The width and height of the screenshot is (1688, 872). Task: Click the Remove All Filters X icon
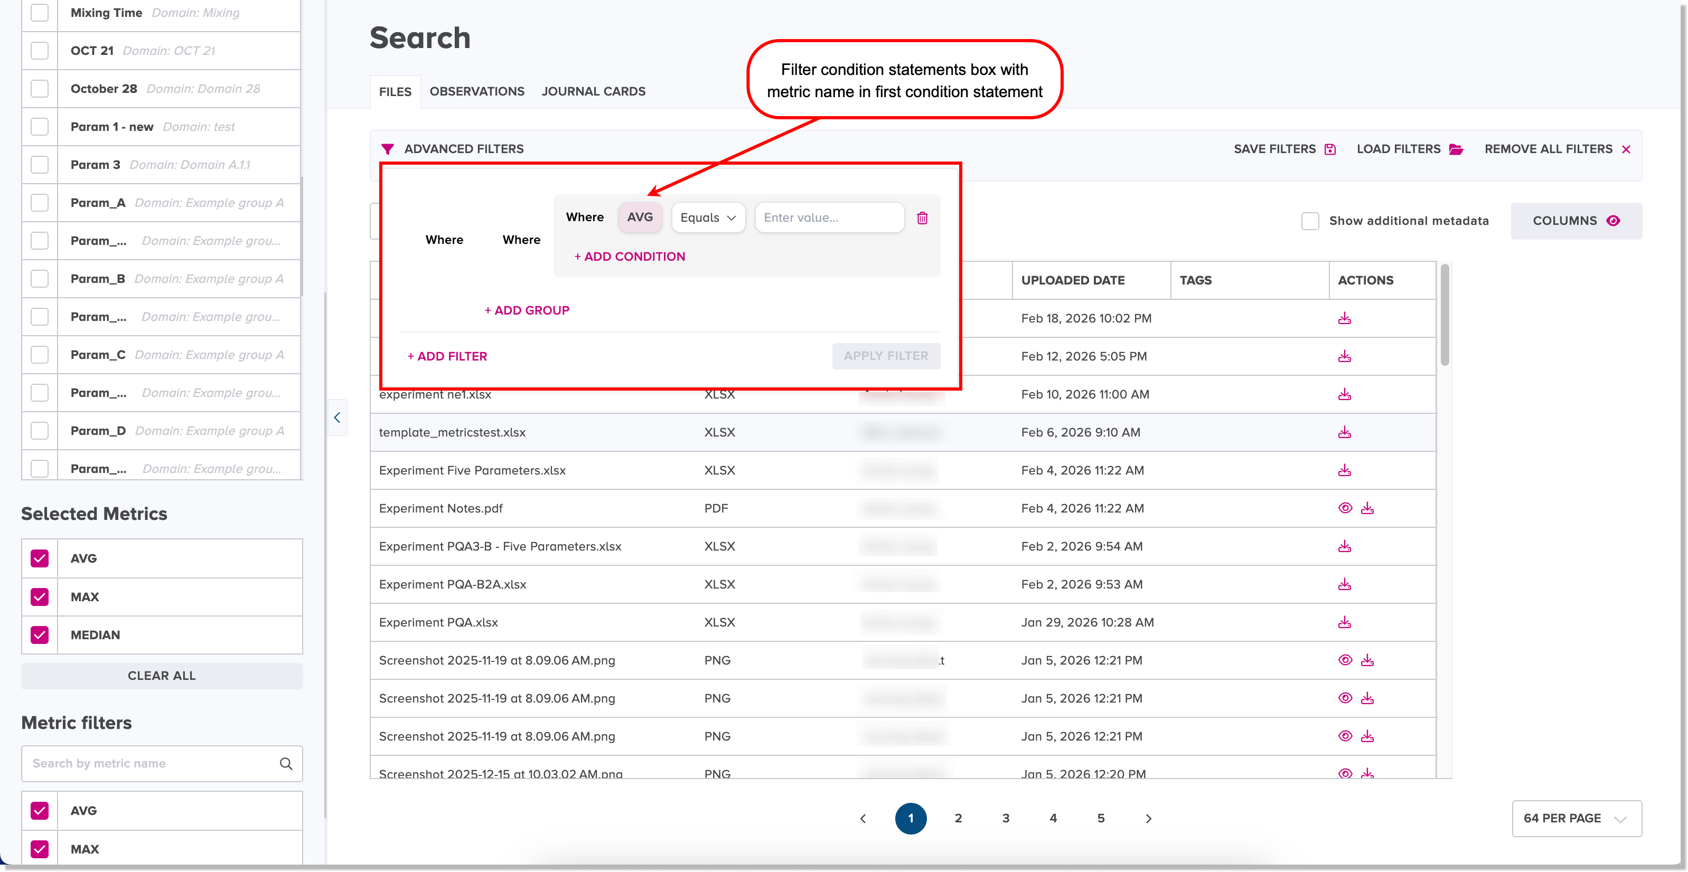[1626, 149]
